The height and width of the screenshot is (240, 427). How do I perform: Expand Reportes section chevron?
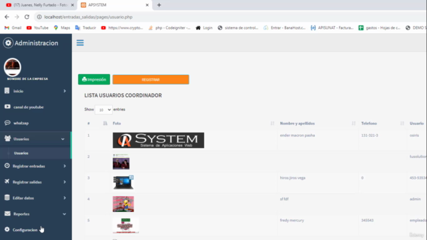[64, 214]
